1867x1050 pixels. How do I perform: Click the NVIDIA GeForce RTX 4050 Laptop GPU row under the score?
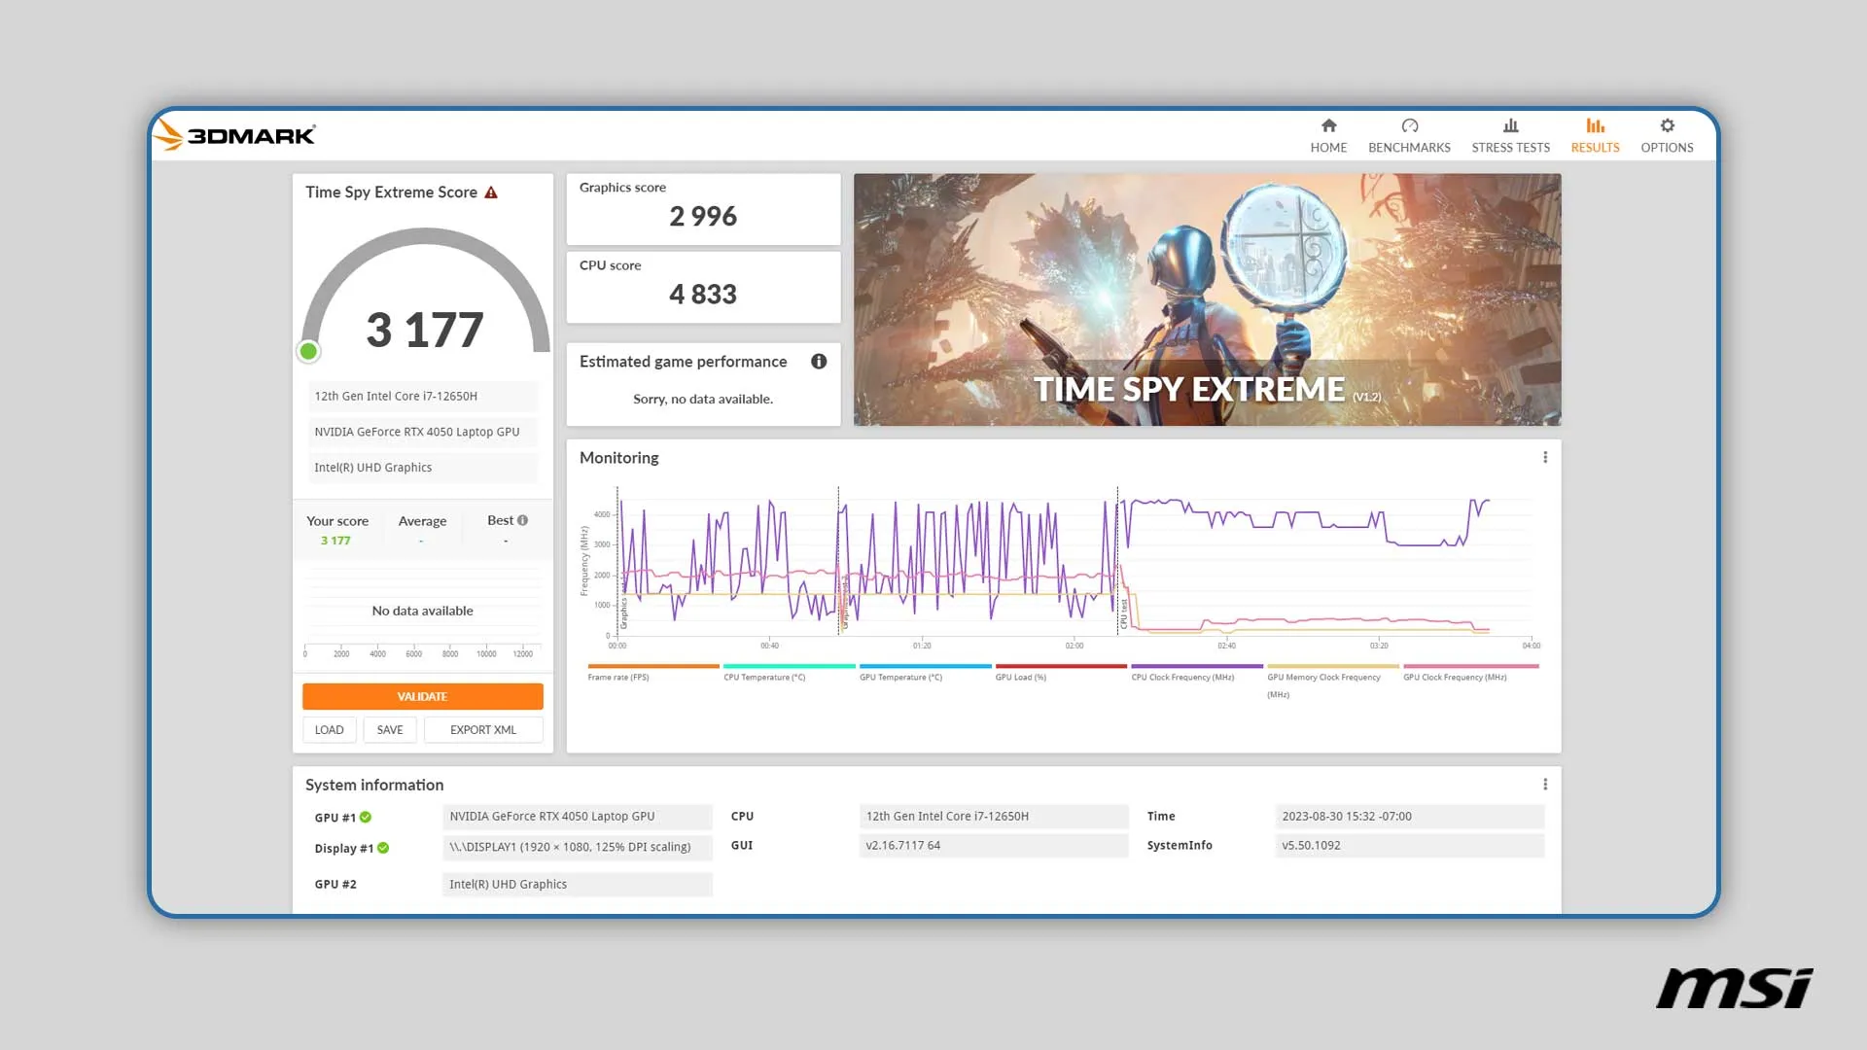[x=422, y=432]
